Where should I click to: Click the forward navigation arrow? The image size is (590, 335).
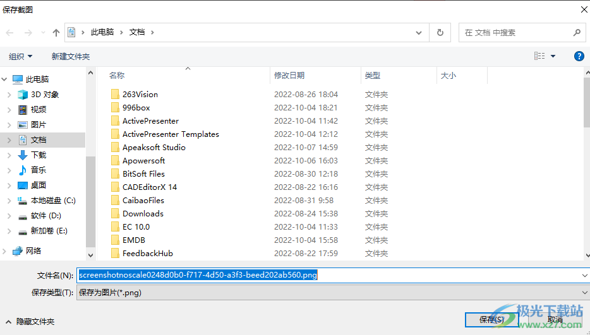(28, 33)
